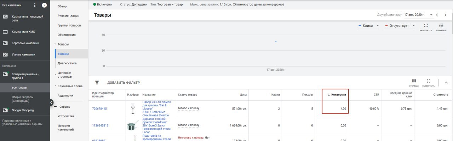
Task: Open the Диагностика page
Action: point(67,63)
